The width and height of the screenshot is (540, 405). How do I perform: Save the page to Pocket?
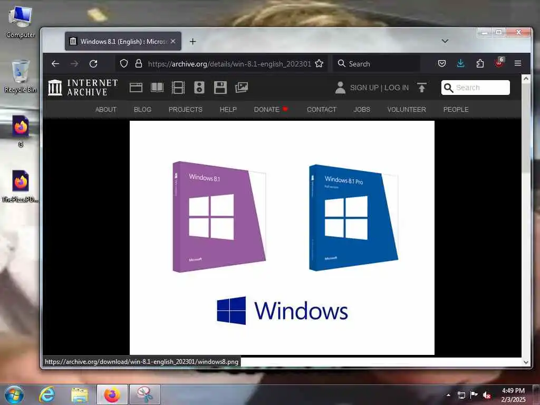point(442,63)
